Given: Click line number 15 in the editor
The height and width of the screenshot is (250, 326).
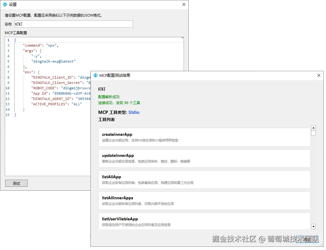Looking at the screenshot, I should pos(7,115).
